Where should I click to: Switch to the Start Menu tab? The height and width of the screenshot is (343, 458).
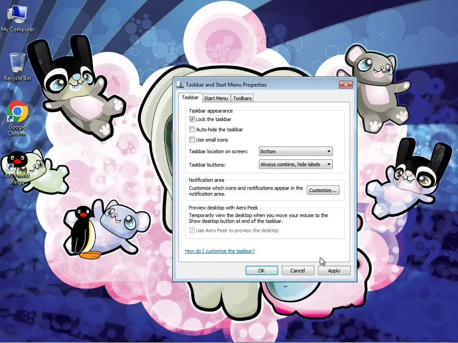tap(216, 98)
